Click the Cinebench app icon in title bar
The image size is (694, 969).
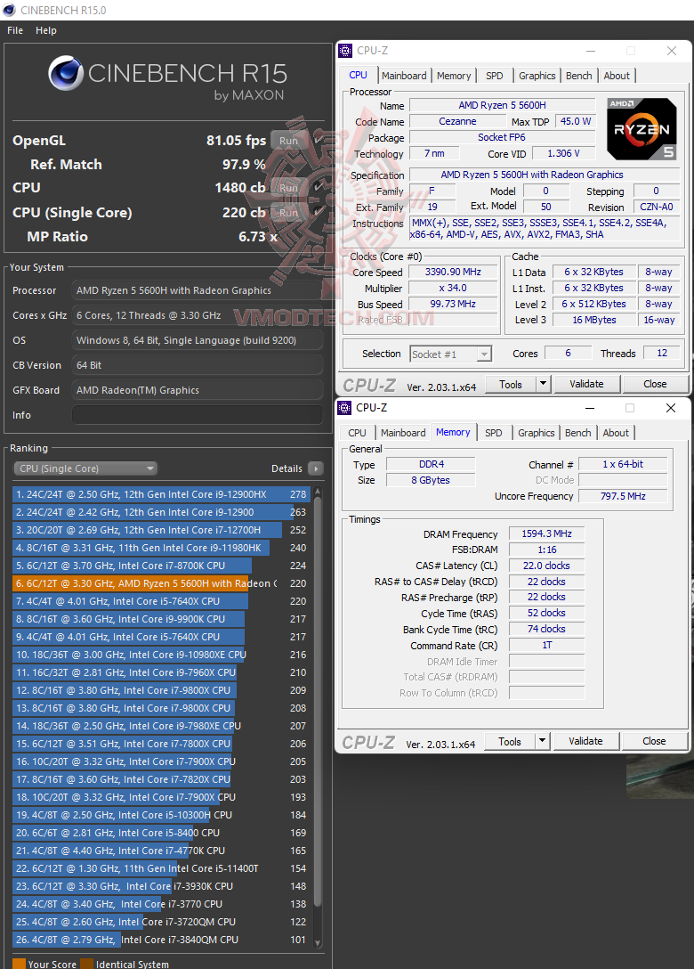[9, 10]
